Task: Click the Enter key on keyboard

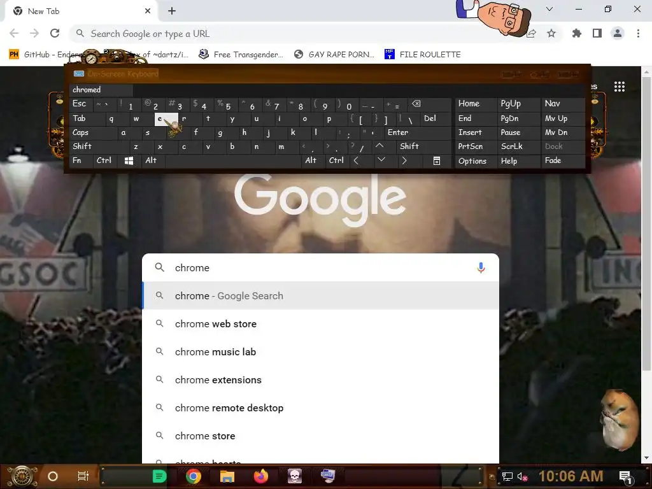Action: (418, 132)
